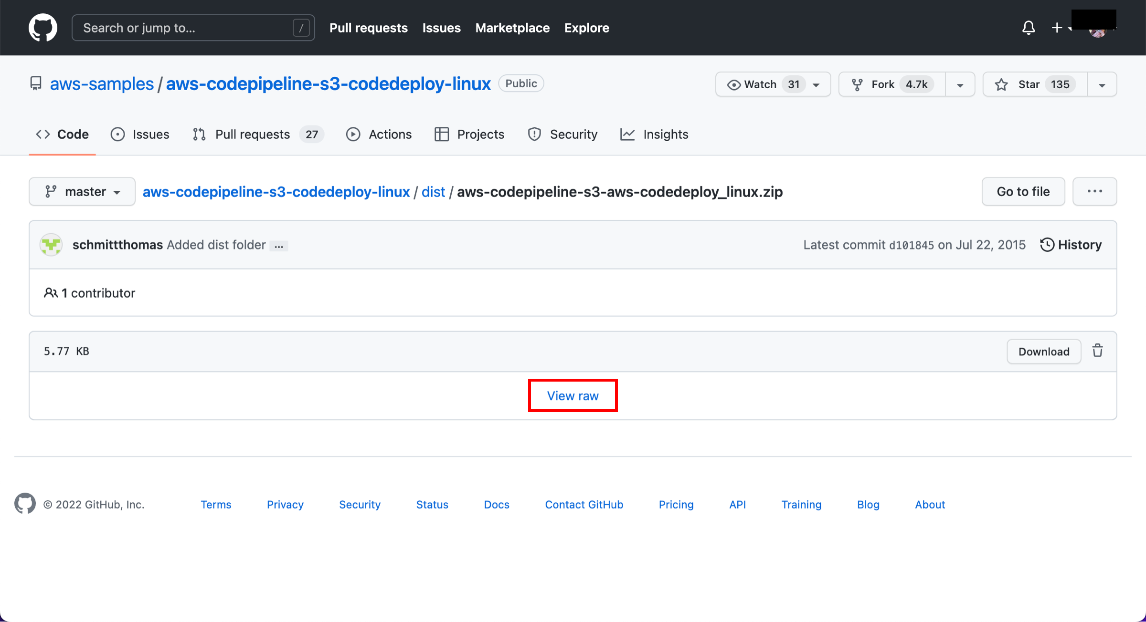Switch to the Issues tab
Viewport: 1146px width, 622px height.
140,135
